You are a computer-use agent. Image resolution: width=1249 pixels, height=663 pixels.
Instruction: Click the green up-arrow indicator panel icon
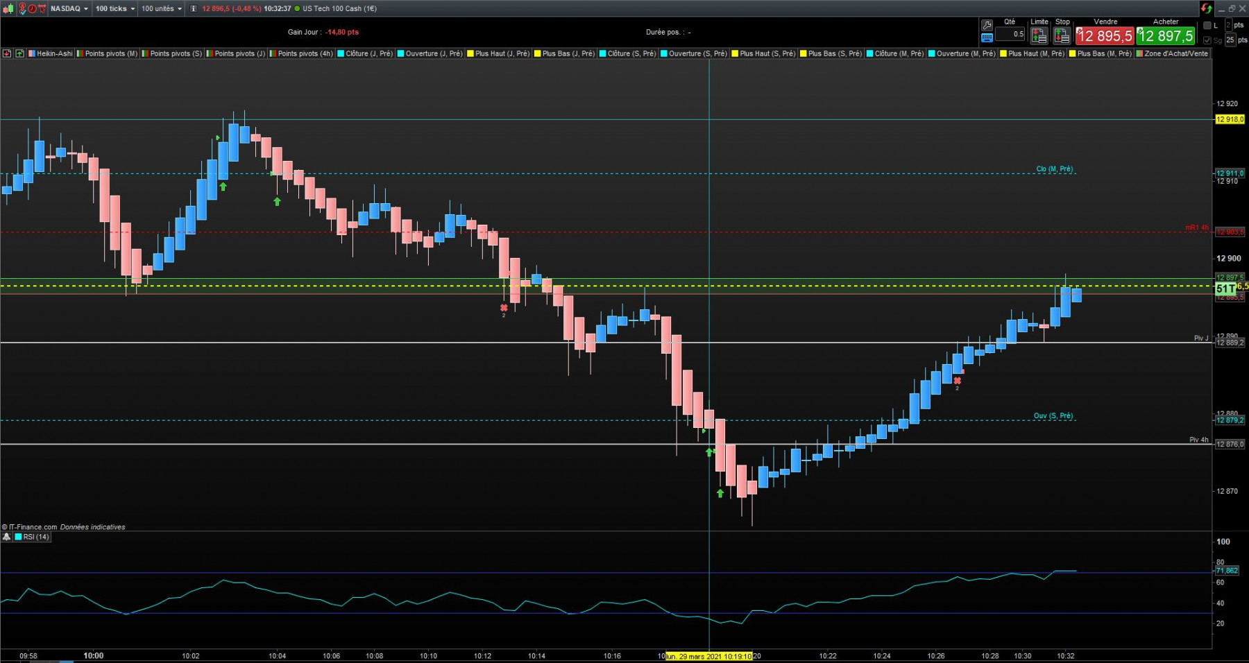[19, 53]
